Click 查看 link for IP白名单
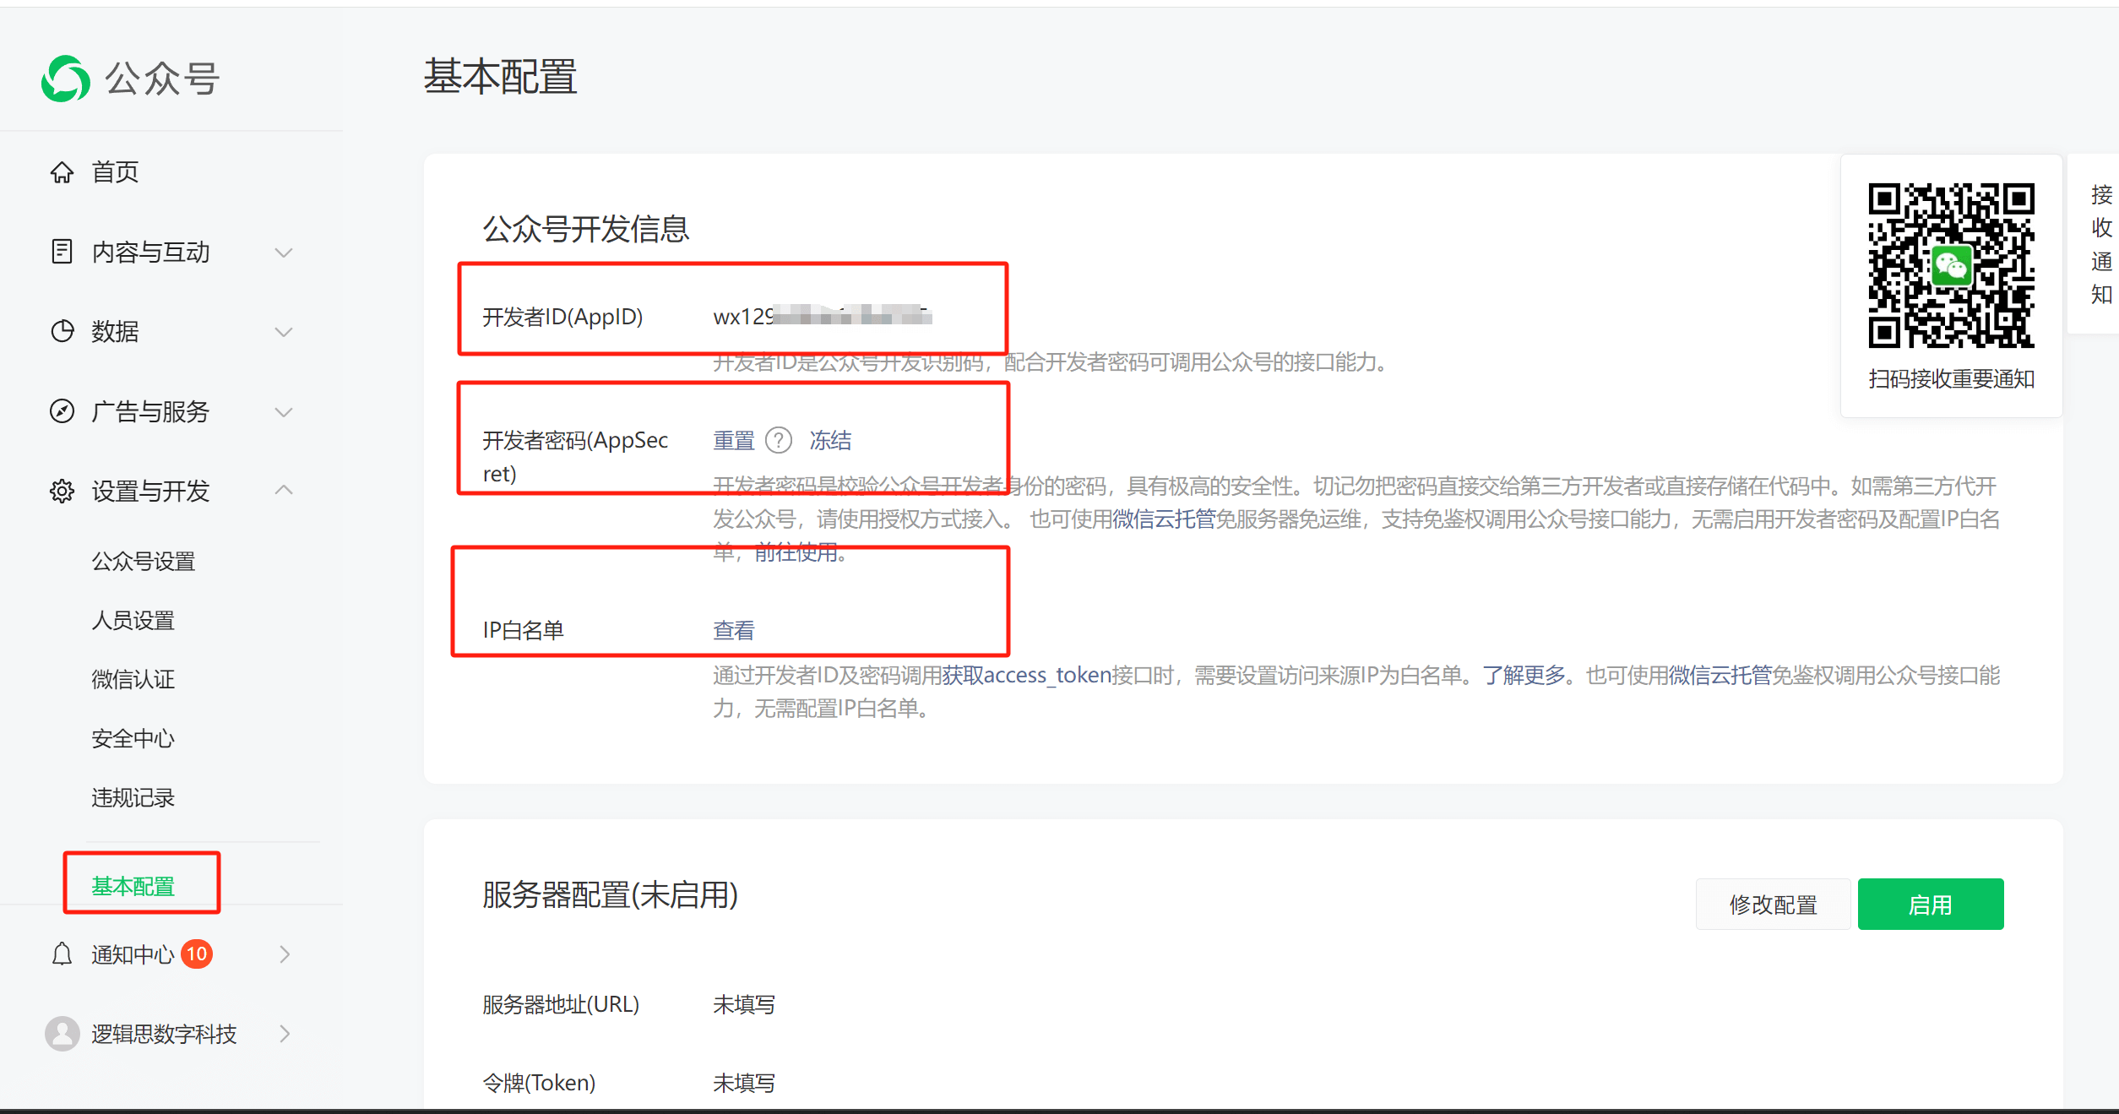Viewport: 2119px width, 1114px height. tap(734, 630)
